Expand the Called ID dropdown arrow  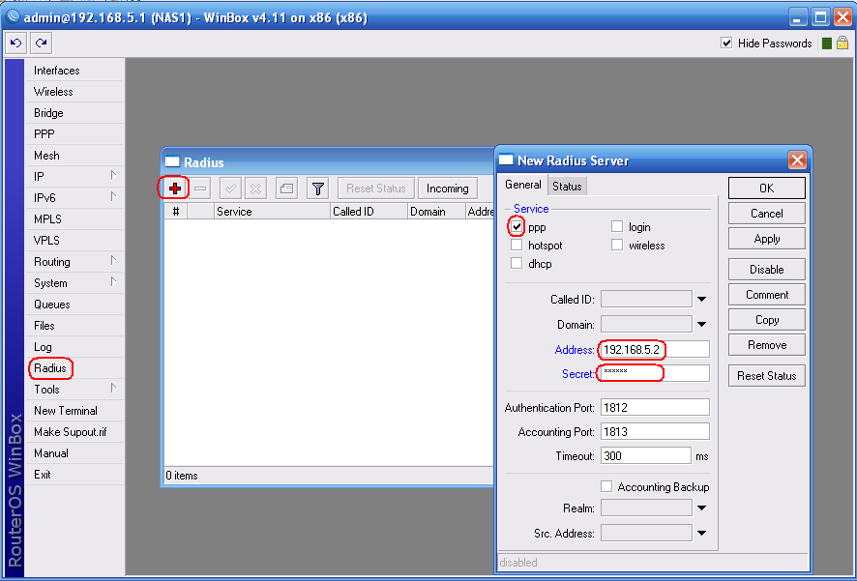[702, 300]
